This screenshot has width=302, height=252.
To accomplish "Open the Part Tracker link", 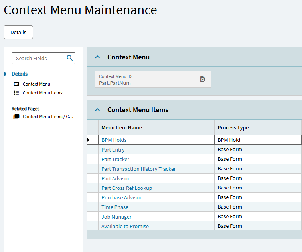I will 115,159.
